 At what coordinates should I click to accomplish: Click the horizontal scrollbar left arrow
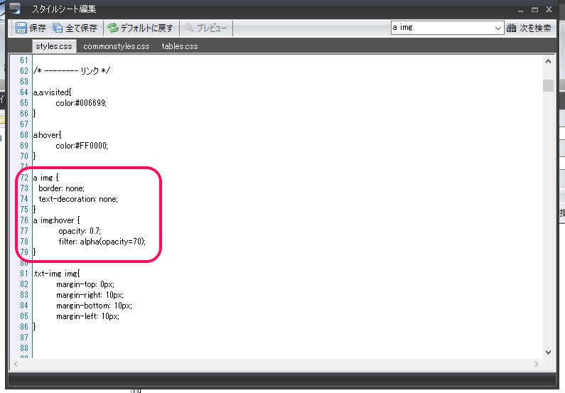[x=16, y=364]
